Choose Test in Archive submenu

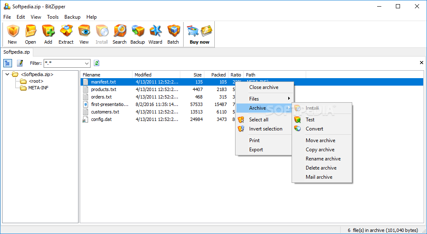322,120
